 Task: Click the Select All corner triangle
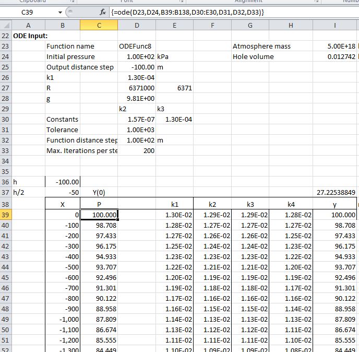[x=5, y=25]
